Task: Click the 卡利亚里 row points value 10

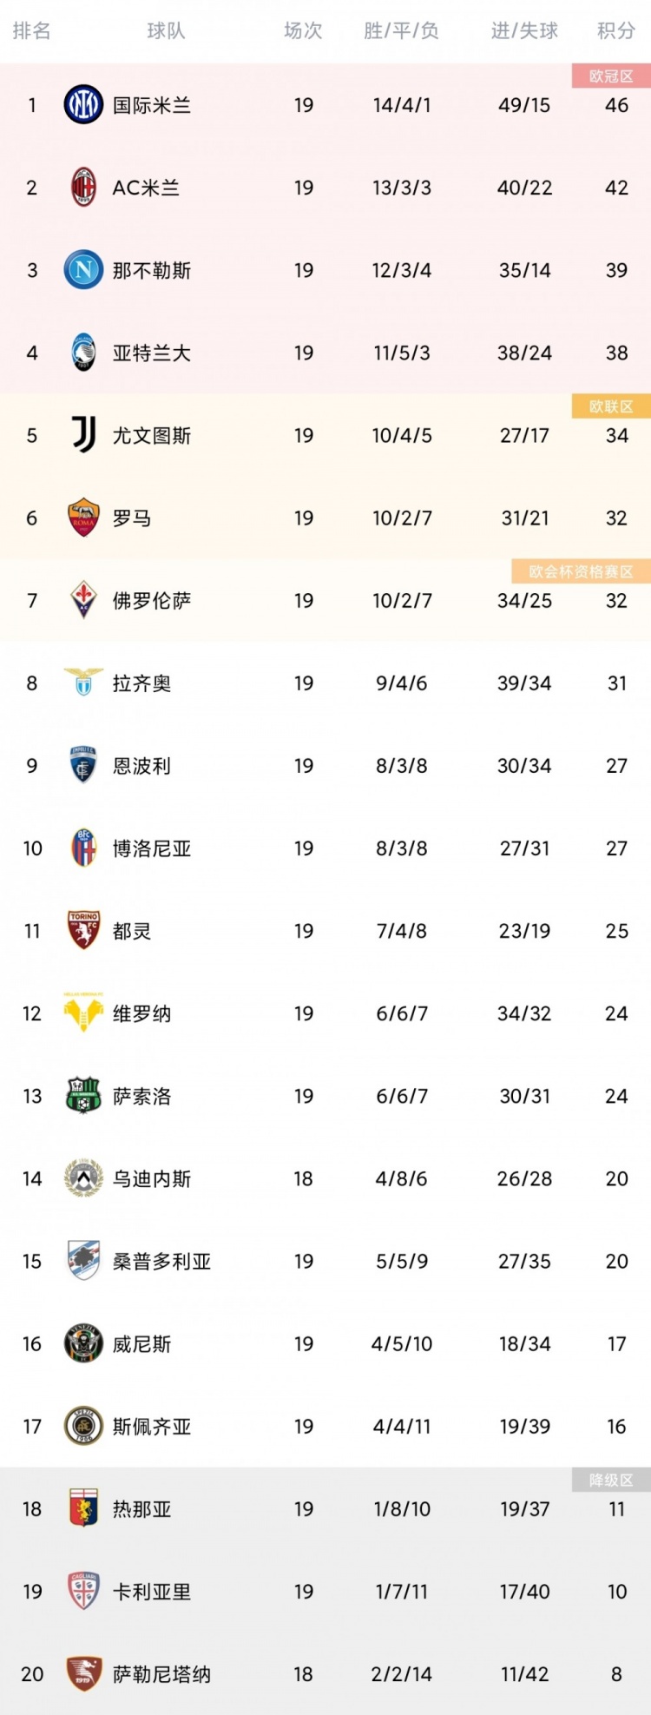Action: tap(616, 1591)
